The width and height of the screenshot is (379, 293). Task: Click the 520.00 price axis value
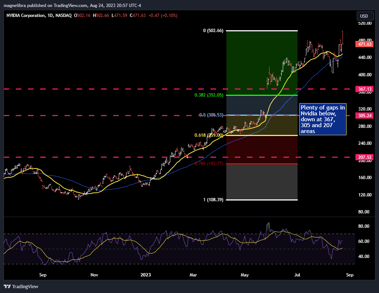(x=365, y=23)
